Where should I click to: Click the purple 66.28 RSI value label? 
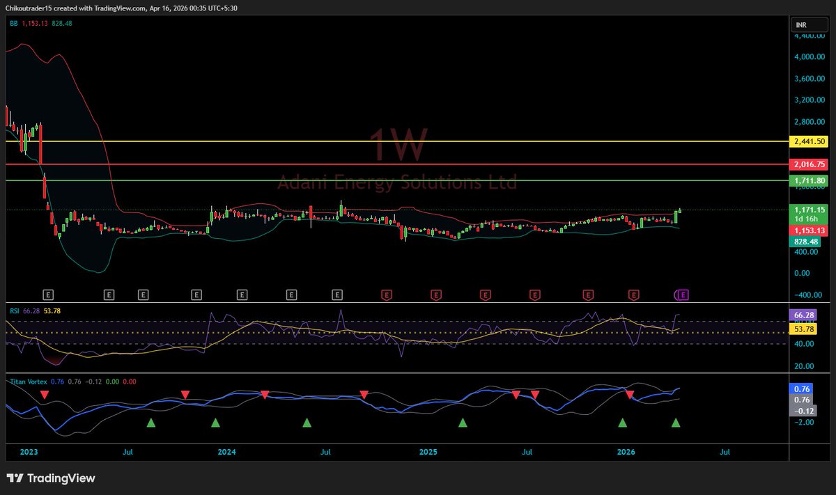[x=803, y=315]
